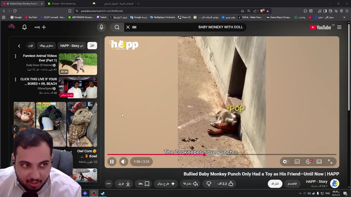Open options for CLICK THIS LIVE IF YOUR BORED
The height and width of the screenshot is (197, 351).
tap(15, 79)
